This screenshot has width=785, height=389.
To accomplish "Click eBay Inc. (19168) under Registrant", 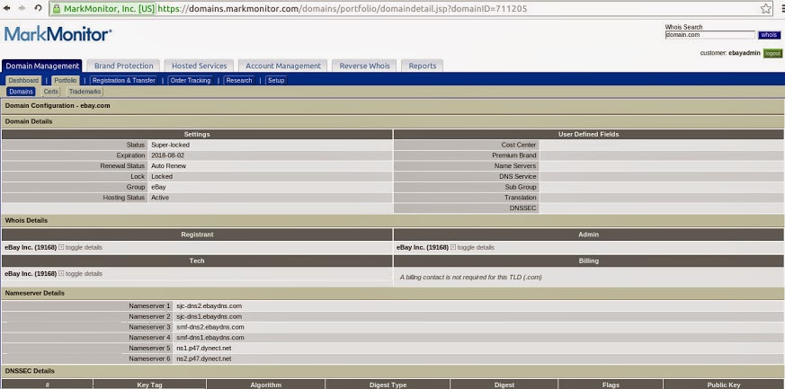I will coord(31,247).
